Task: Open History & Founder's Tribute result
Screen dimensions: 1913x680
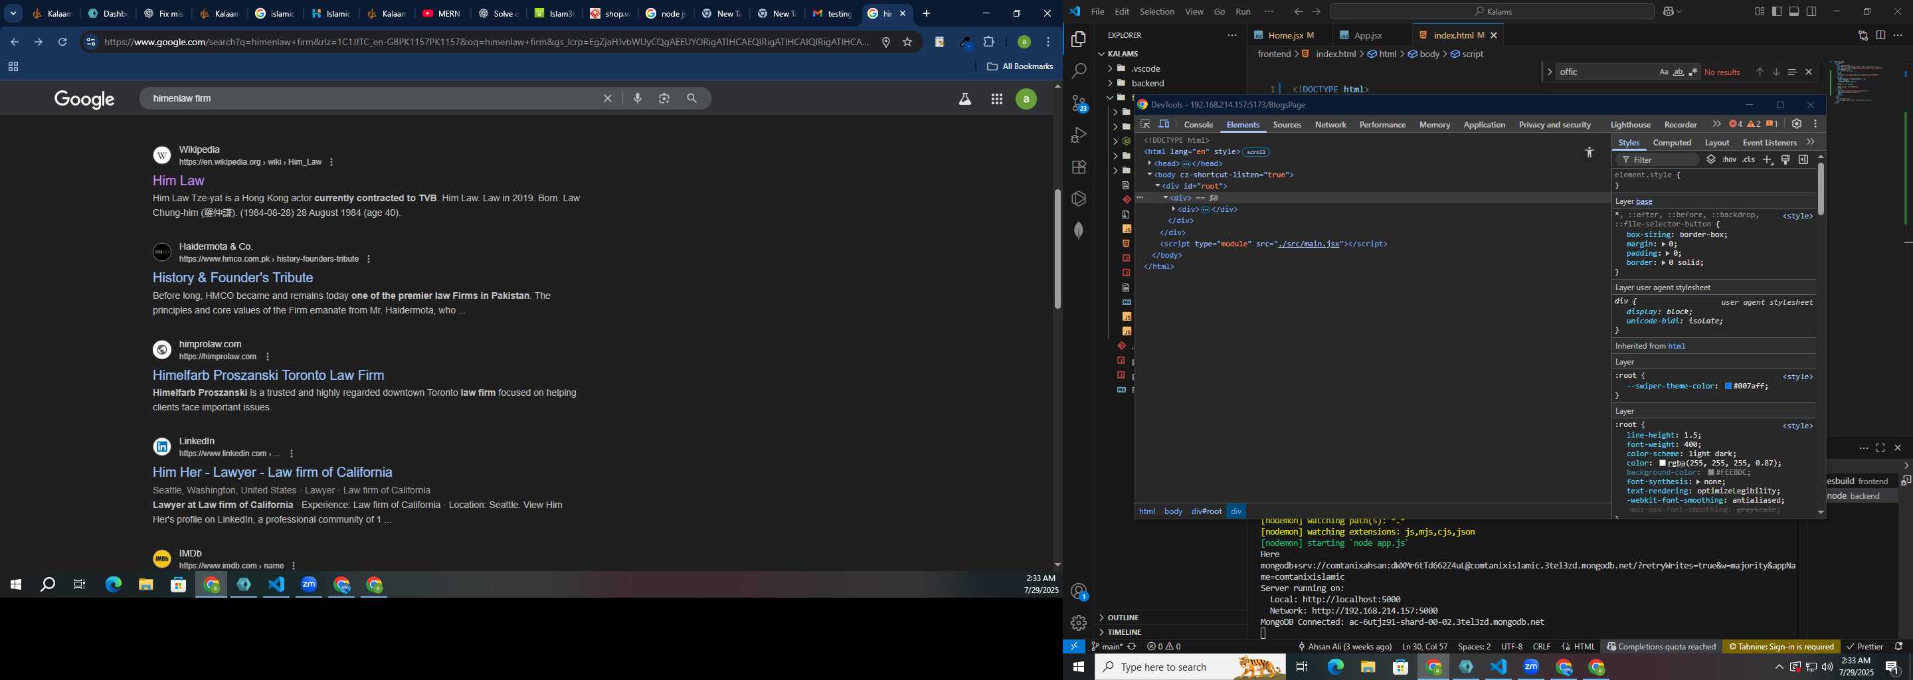Action: (232, 278)
